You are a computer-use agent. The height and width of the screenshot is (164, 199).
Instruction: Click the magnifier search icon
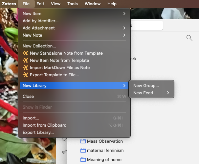tap(189, 38)
